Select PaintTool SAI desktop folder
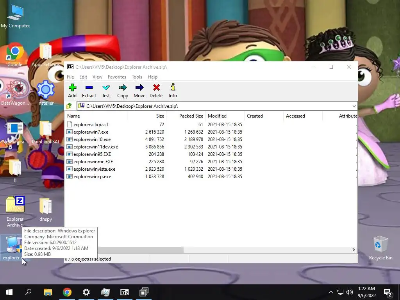Viewport: 400px width, 300px height. point(45,132)
